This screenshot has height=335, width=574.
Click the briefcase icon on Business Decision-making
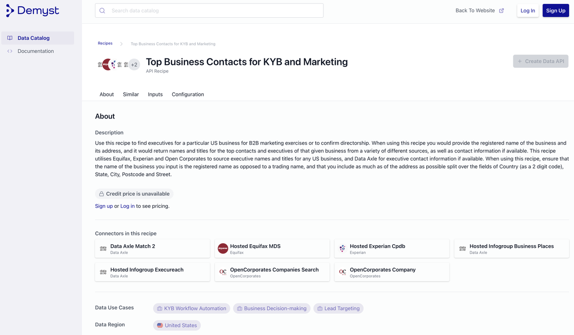click(240, 309)
